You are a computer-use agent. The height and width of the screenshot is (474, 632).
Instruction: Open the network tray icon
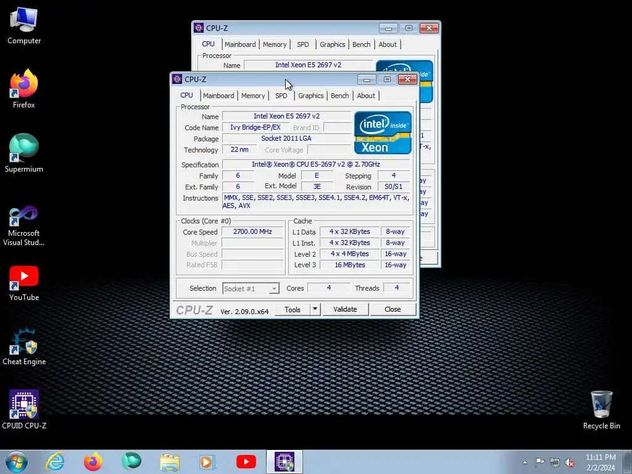[555, 462]
